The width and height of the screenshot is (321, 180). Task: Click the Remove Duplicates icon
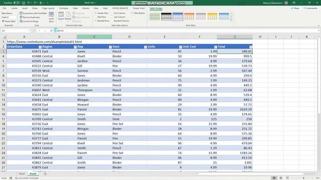click(21, 17)
